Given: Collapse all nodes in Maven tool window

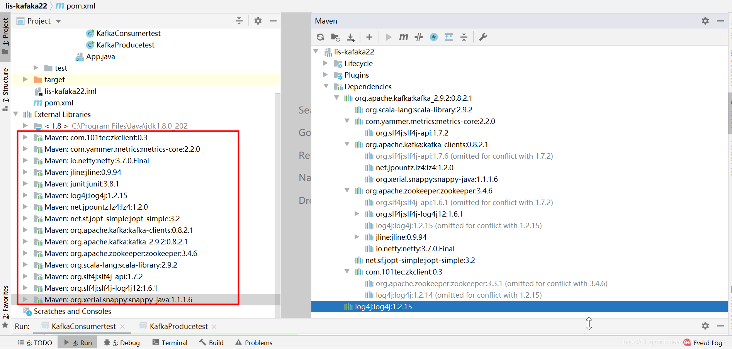Looking at the screenshot, I should (464, 37).
